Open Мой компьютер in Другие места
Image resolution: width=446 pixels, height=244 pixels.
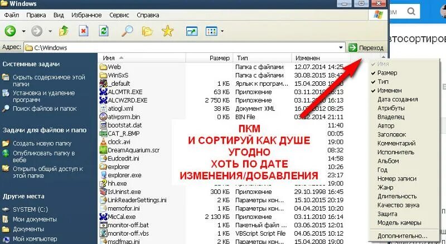click(35, 239)
